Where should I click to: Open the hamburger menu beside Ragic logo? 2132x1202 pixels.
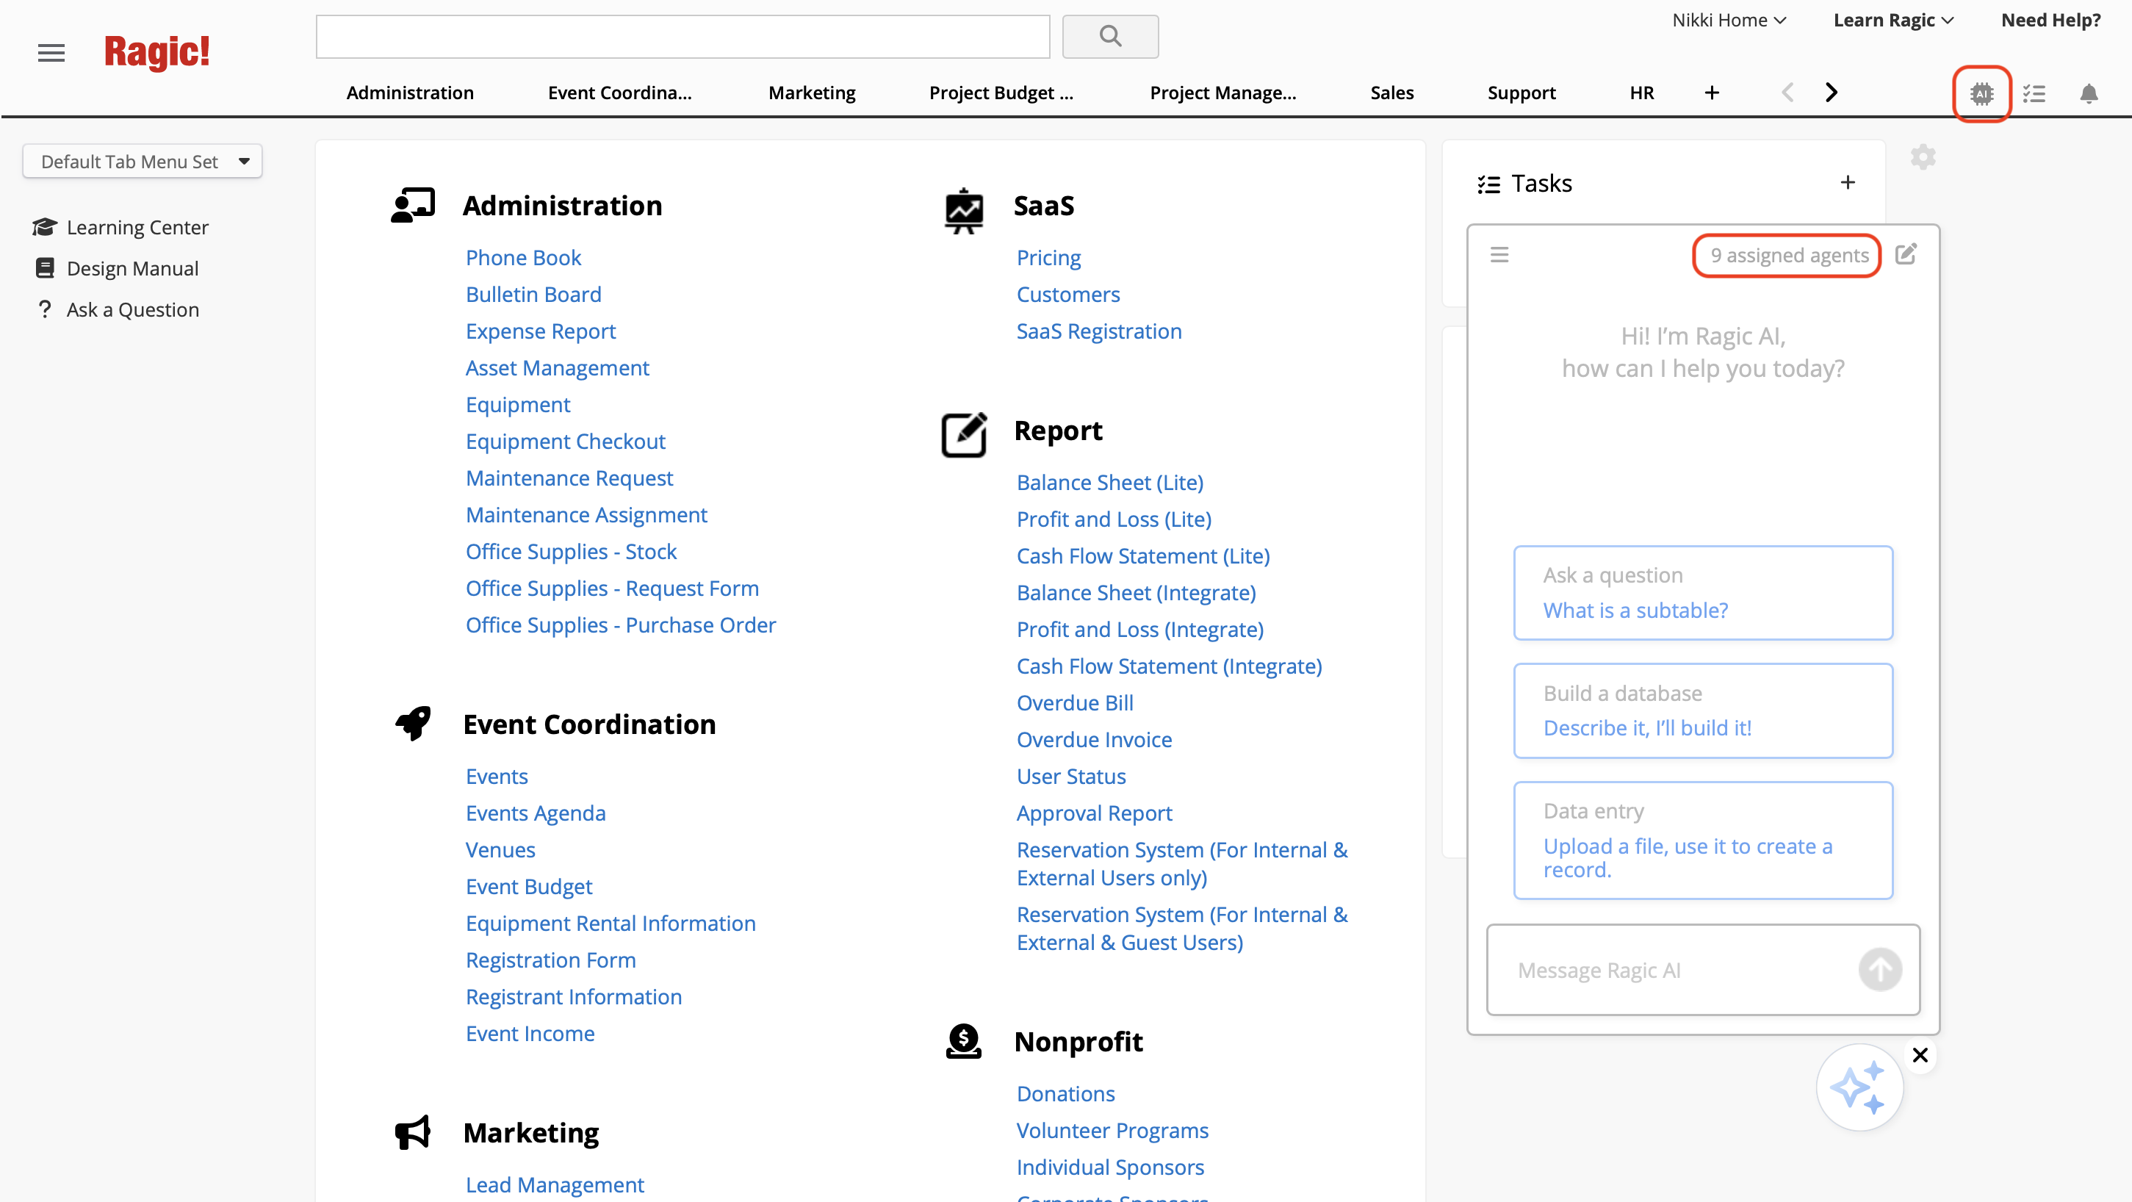[51, 53]
